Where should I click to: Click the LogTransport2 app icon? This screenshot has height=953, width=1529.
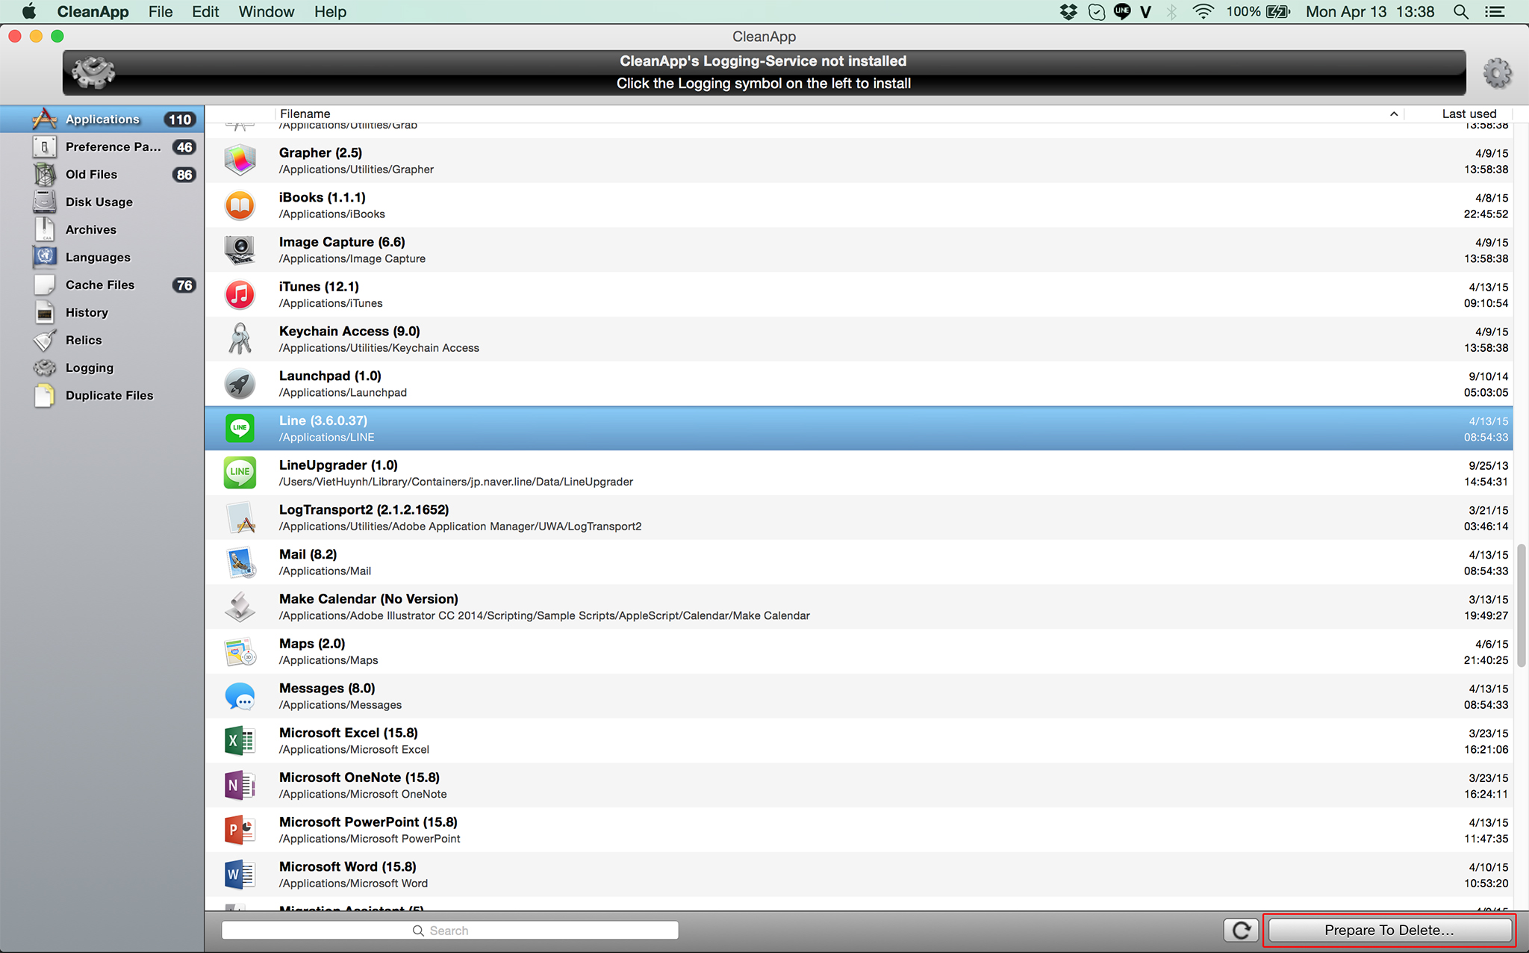tap(240, 518)
